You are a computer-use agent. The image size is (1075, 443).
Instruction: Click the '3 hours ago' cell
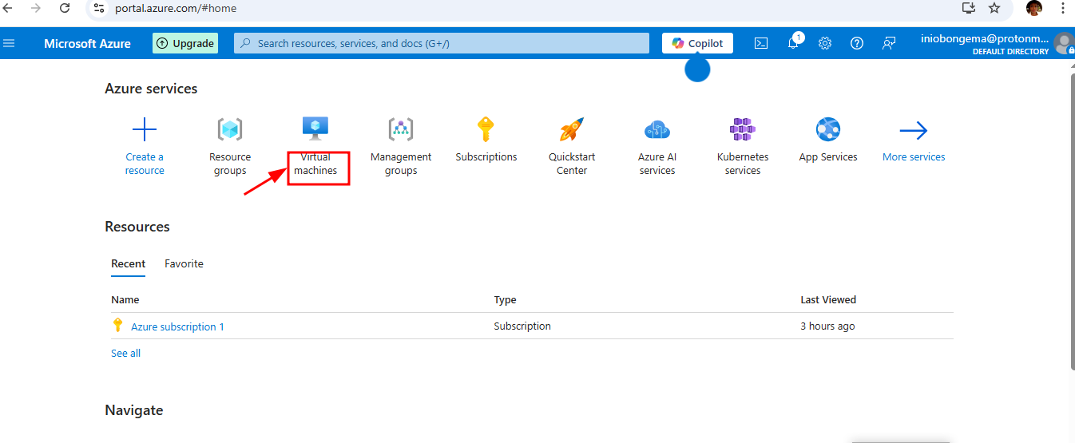pyautogui.click(x=827, y=326)
